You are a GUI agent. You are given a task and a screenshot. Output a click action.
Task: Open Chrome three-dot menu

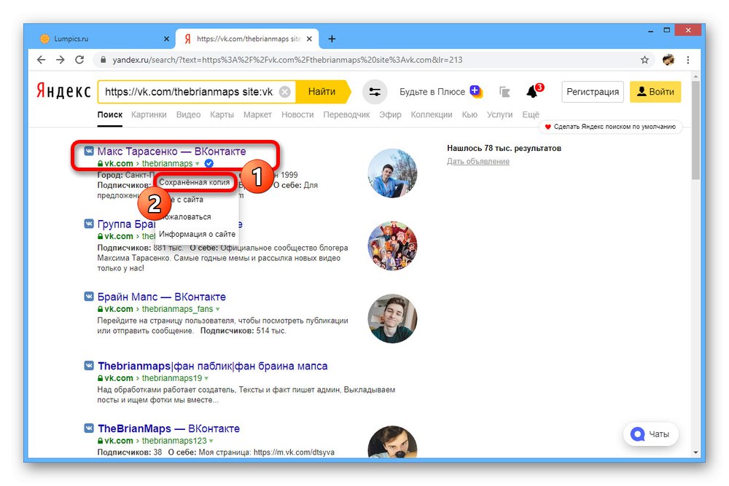pyautogui.click(x=688, y=60)
